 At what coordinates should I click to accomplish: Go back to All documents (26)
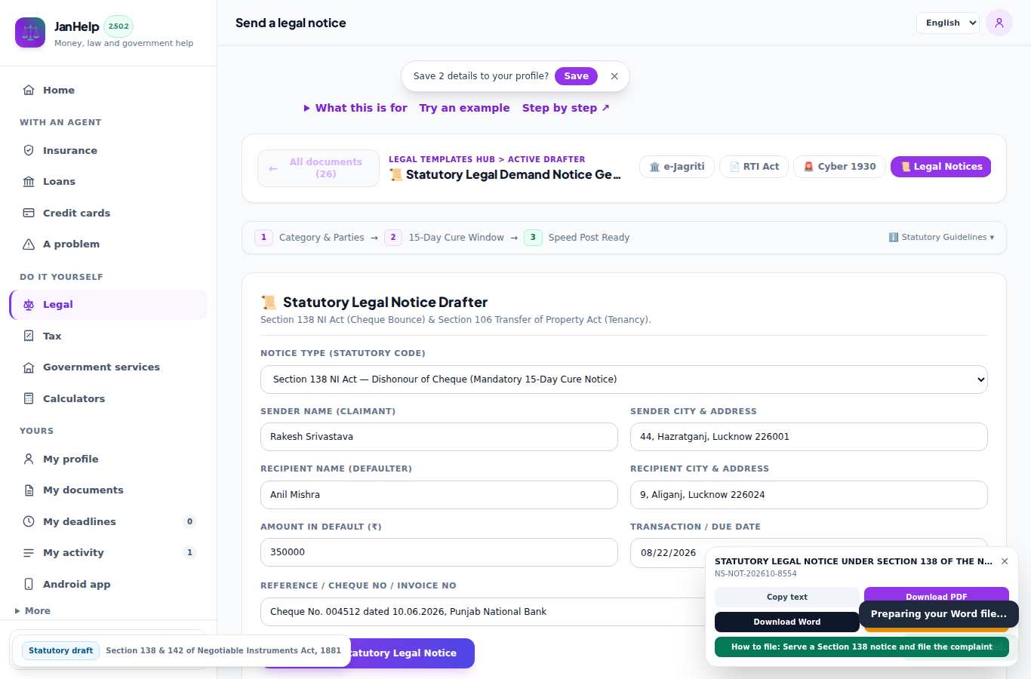[x=319, y=167]
